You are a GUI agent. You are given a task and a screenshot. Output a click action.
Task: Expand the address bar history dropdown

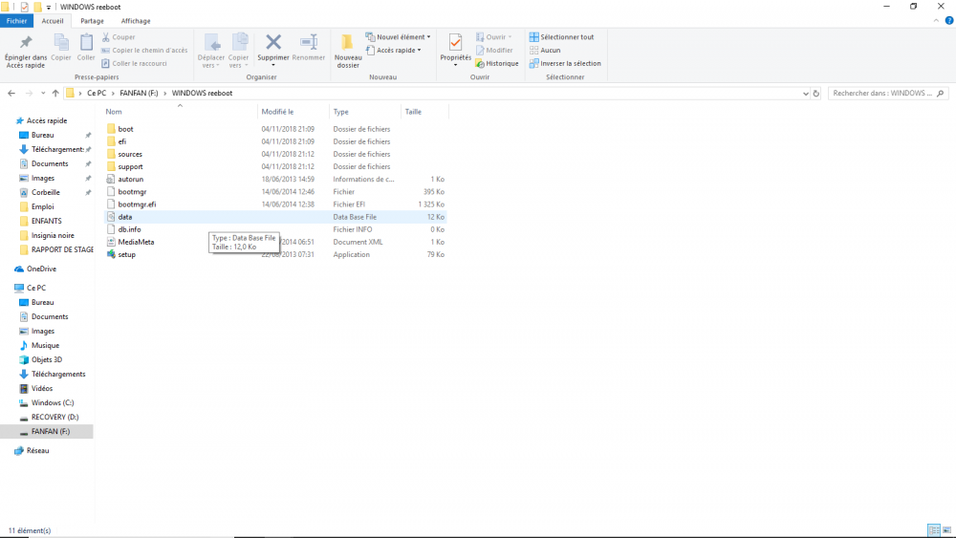click(804, 94)
